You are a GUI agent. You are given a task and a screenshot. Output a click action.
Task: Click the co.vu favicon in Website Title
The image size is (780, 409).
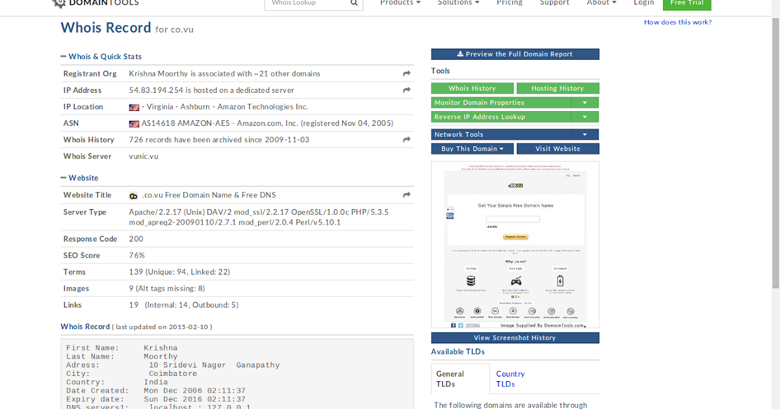(134, 195)
